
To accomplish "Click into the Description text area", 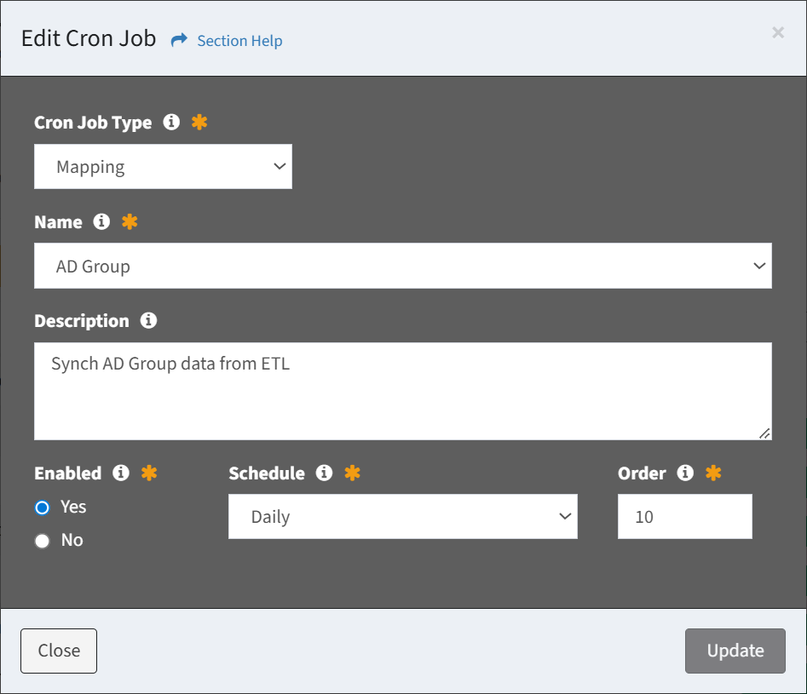I will pyautogui.click(x=403, y=391).
